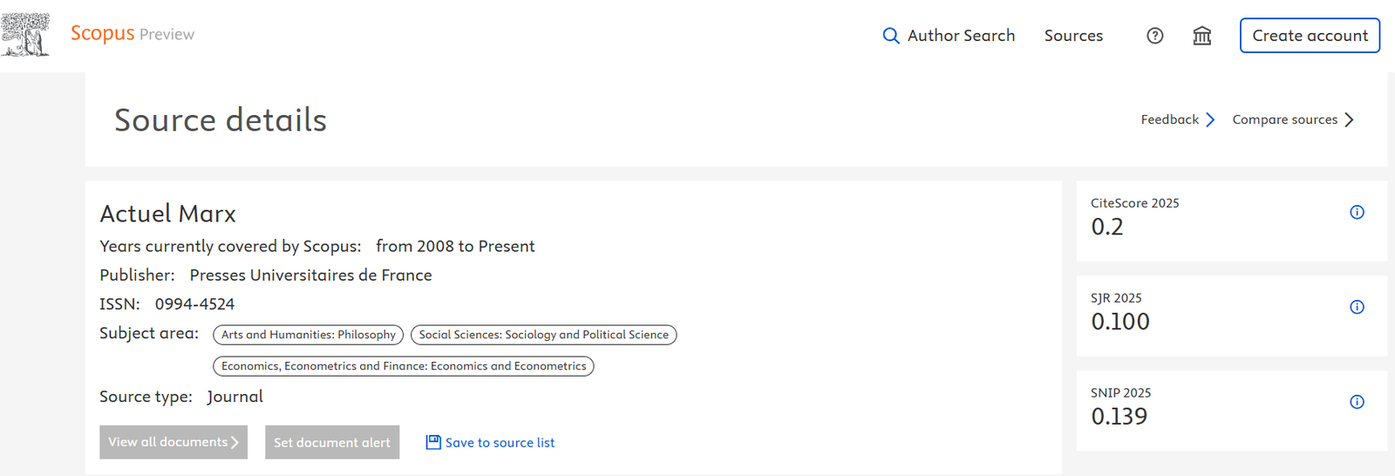Click the Create account button
Image resolution: width=1395 pixels, height=476 pixels.
pos(1310,36)
